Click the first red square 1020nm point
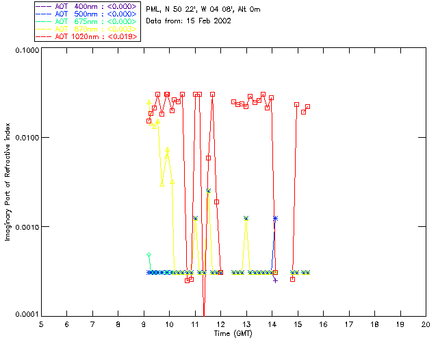The height and width of the screenshot is (351, 438). [149, 121]
